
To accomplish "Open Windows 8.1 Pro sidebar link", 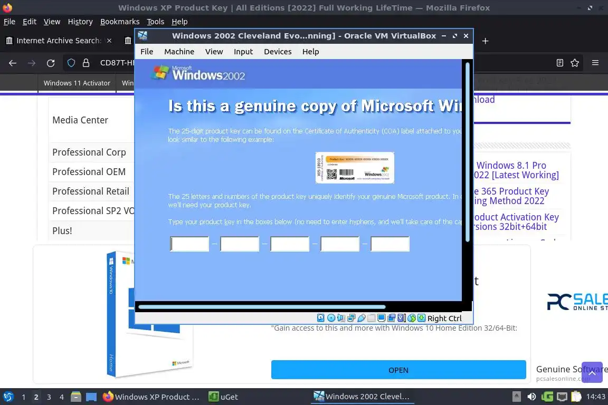I will tap(516, 170).
